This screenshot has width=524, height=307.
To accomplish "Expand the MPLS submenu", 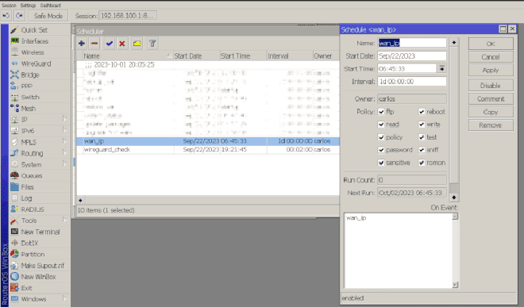I will pyautogui.click(x=64, y=142).
